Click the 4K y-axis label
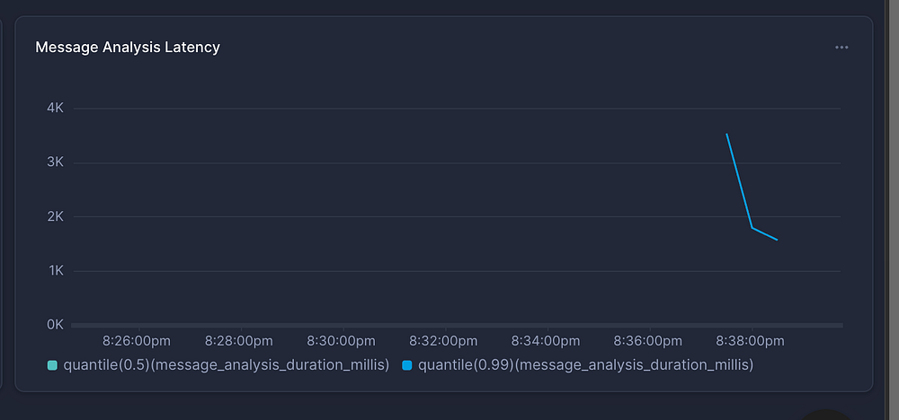The image size is (899, 420). point(55,108)
